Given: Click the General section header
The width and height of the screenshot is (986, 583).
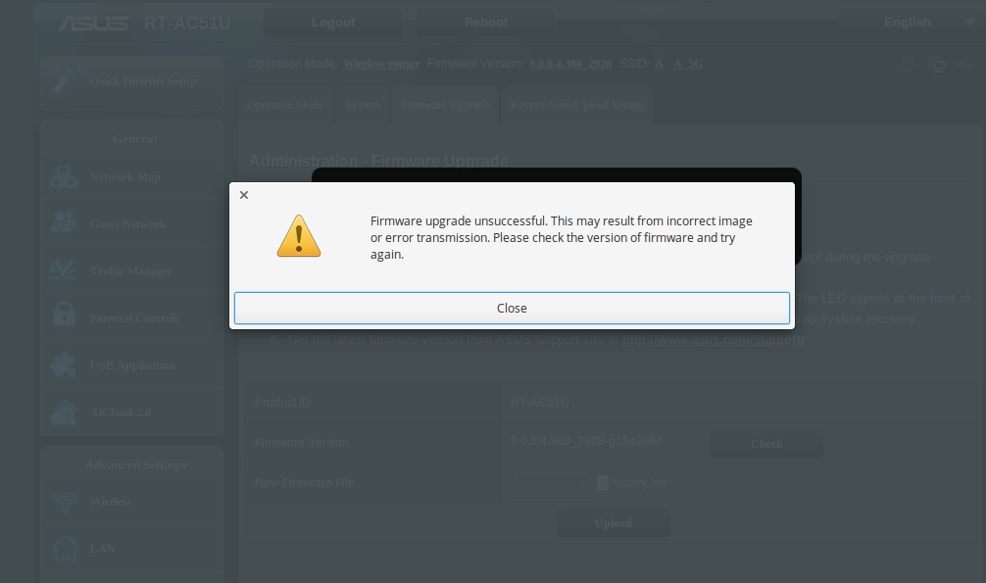Looking at the screenshot, I should click(135, 139).
